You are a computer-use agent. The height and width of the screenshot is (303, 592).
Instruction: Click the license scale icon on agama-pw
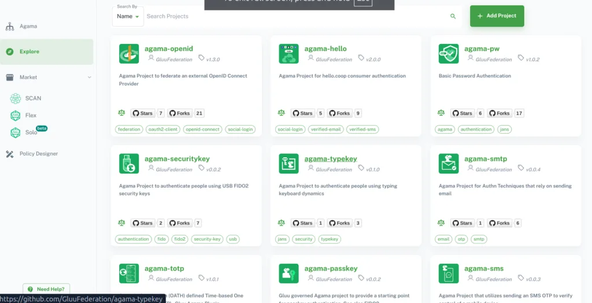(441, 113)
